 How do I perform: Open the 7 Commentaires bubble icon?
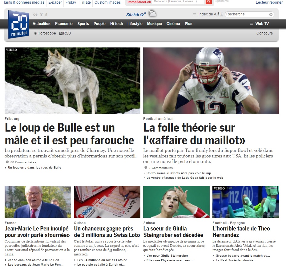coord(146,167)
